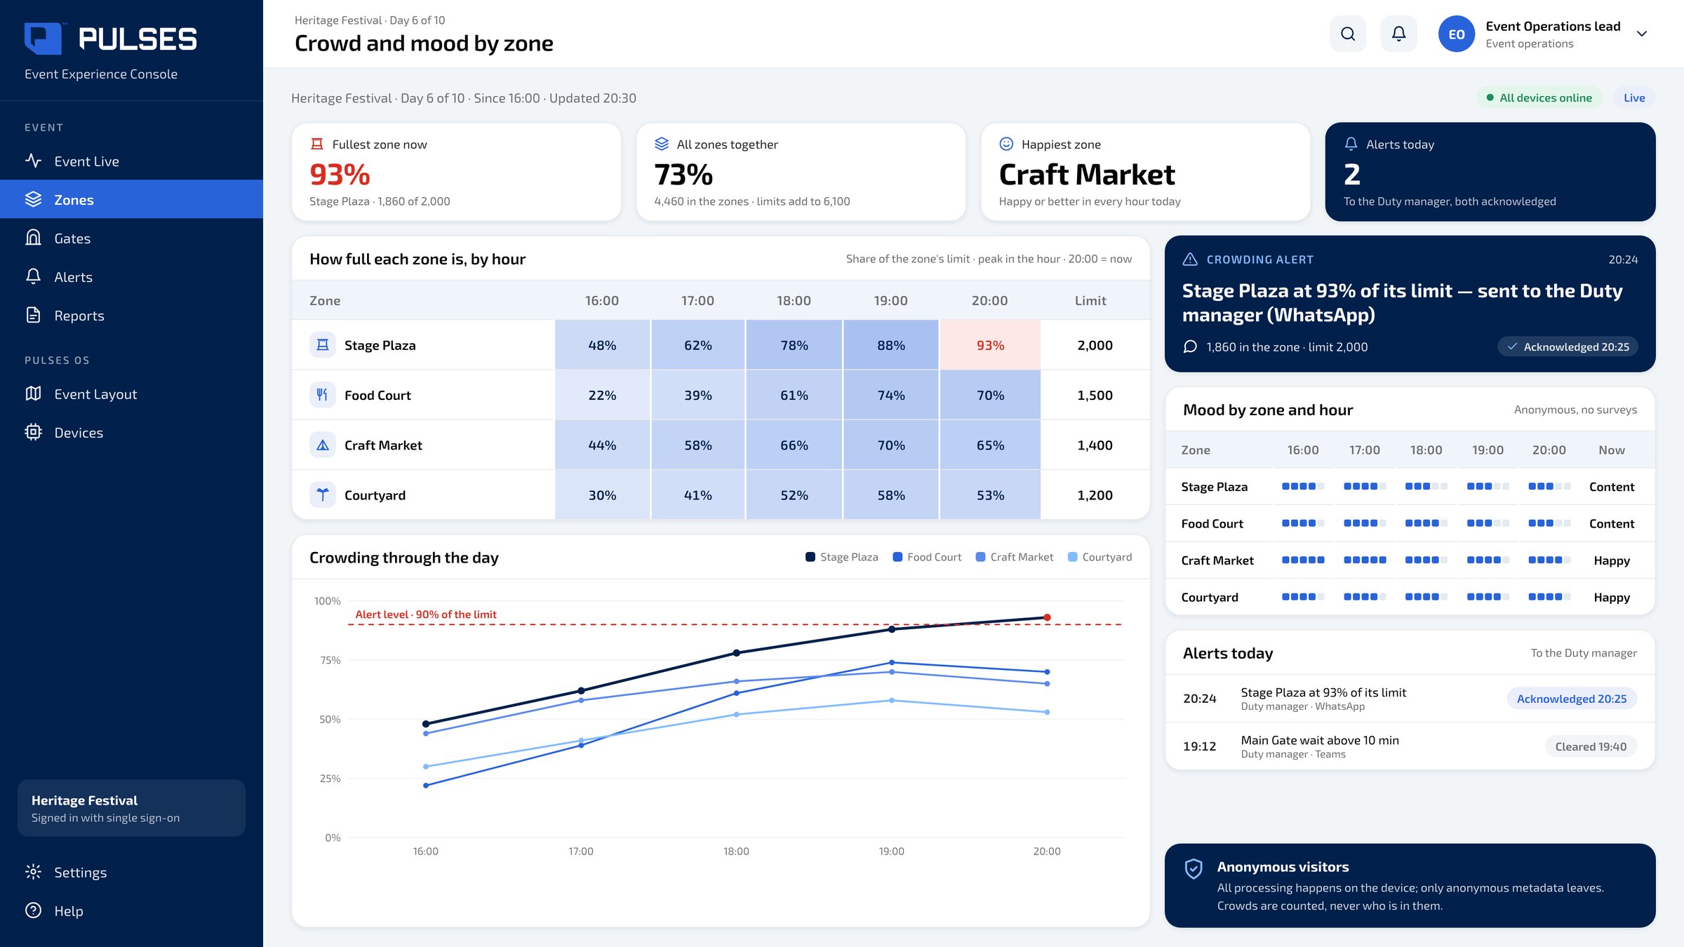Viewport: 1684px width, 947px height.
Task: Click Stage Plaza 93% cell at 20:00
Action: click(x=990, y=344)
